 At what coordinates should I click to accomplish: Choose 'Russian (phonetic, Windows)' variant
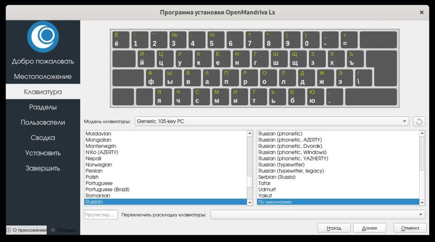(x=338, y=152)
